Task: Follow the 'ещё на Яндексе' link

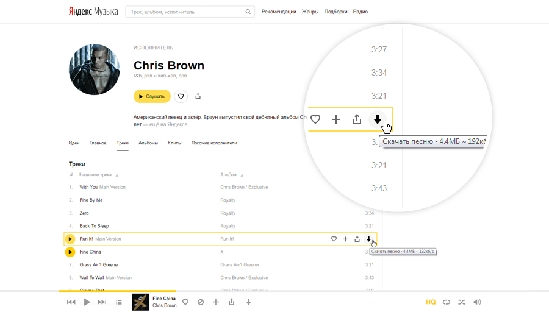Action: coord(168,124)
